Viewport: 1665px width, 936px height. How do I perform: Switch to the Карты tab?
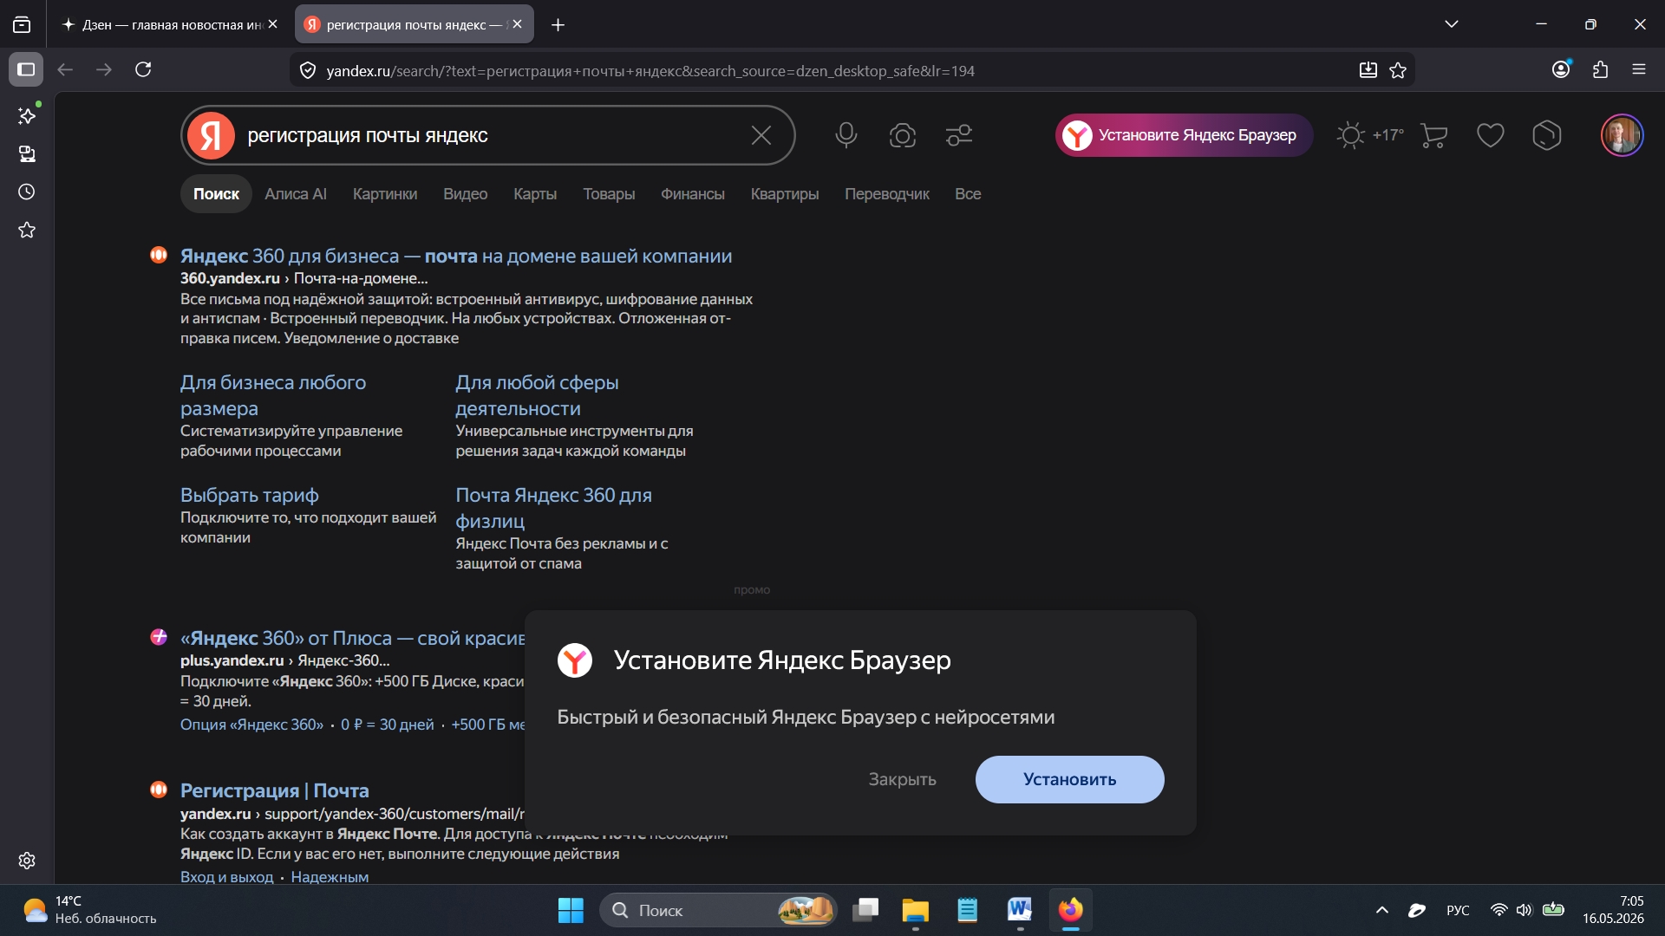tap(535, 194)
